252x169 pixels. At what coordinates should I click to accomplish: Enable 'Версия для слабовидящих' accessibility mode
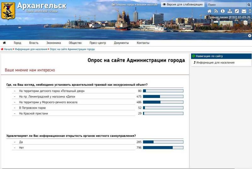[183, 5]
